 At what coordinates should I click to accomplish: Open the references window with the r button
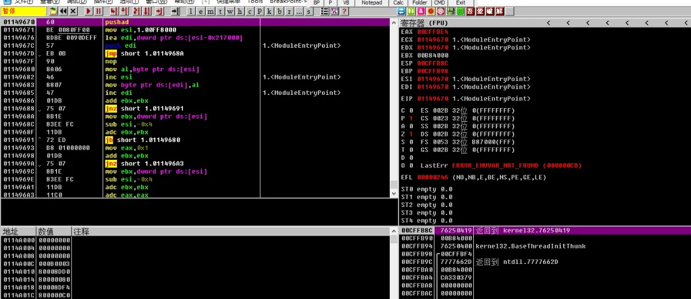289,11
